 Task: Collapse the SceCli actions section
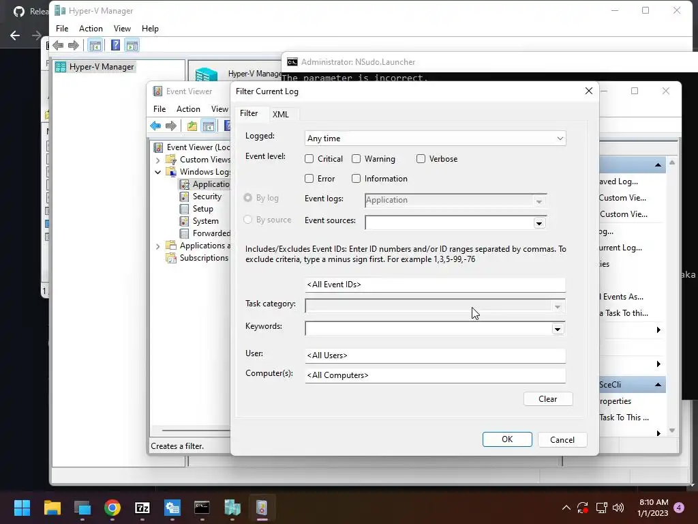tap(658, 385)
